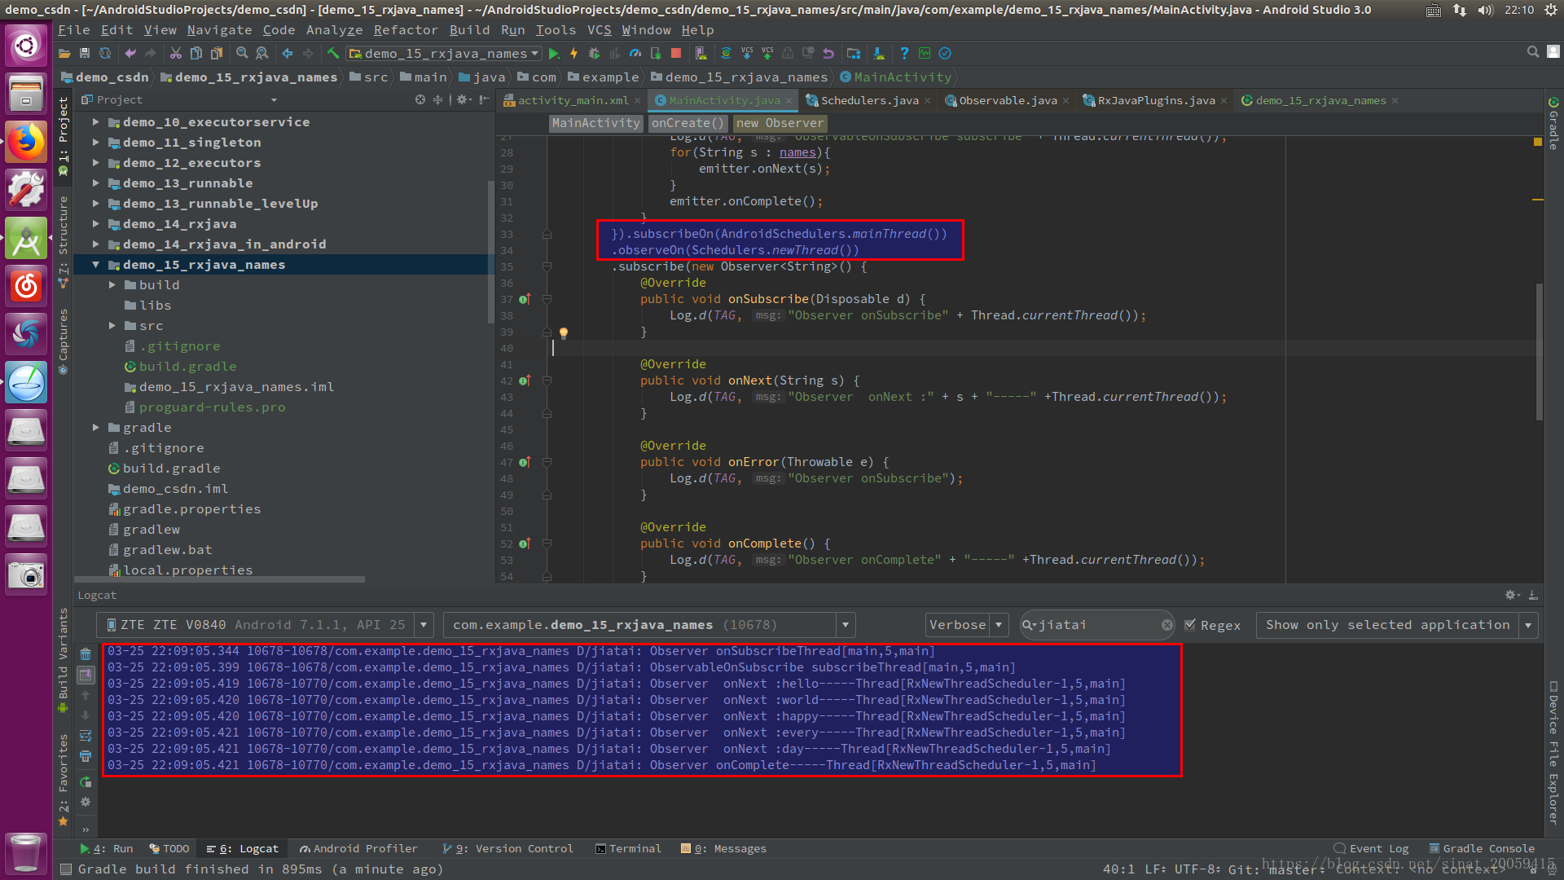Open the 9: Version Control tool window
Screen dimensions: 1564x880
tap(508, 849)
